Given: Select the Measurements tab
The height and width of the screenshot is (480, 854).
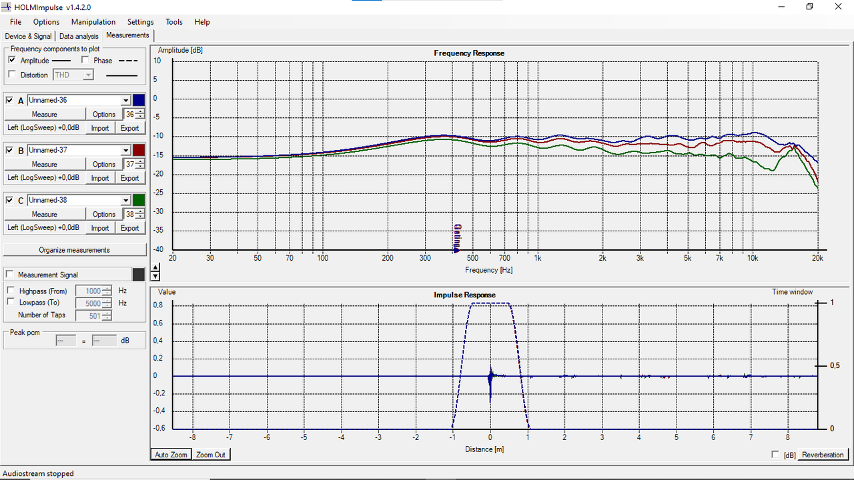Looking at the screenshot, I should click(x=127, y=35).
